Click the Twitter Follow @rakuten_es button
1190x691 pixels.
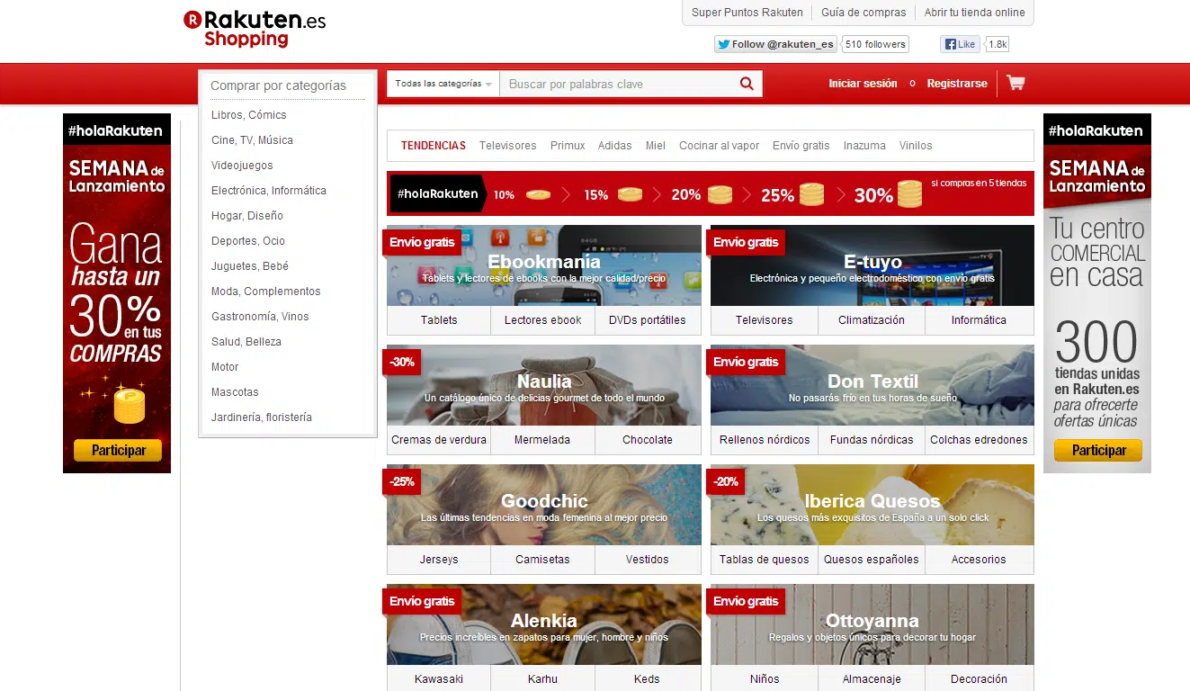(775, 44)
